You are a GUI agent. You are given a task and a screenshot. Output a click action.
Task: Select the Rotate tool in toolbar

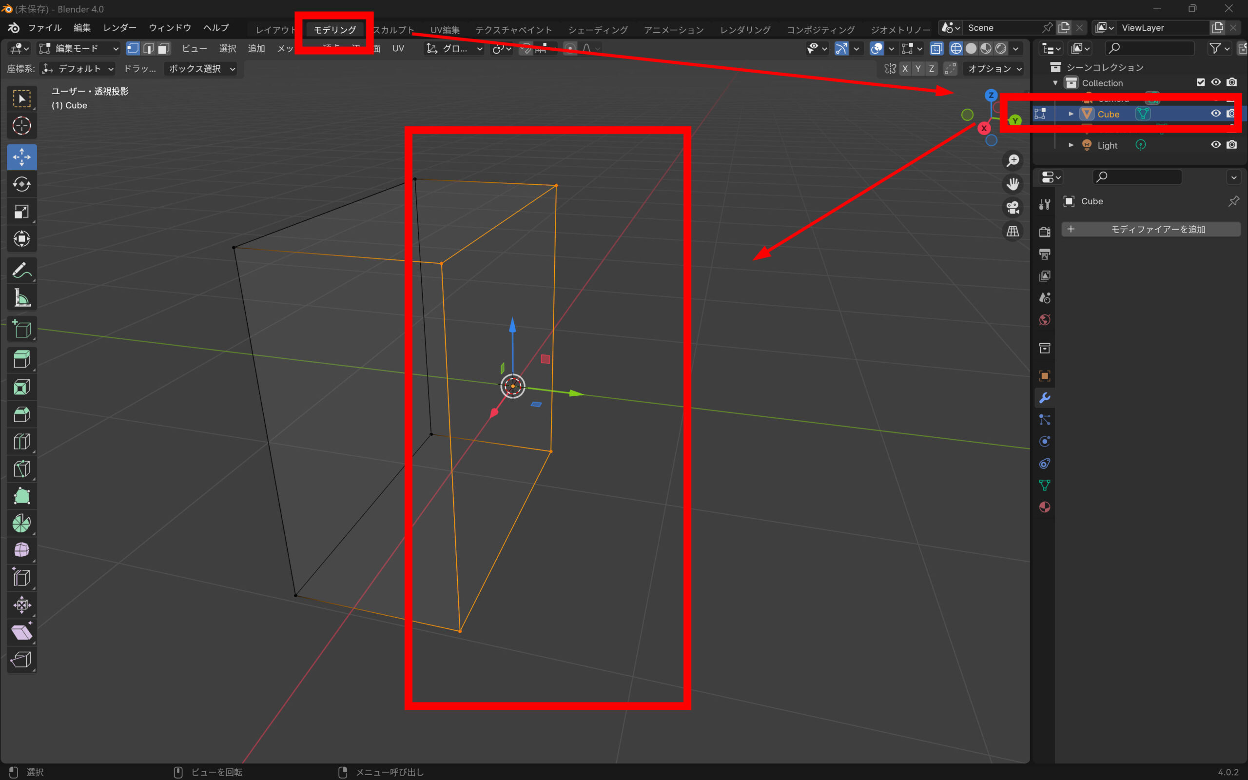coord(21,184)
